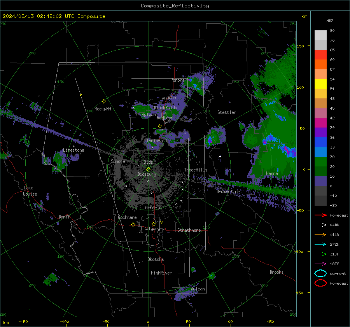Click the Sylvan label
350x327 pixels.
tap(149, 115)
